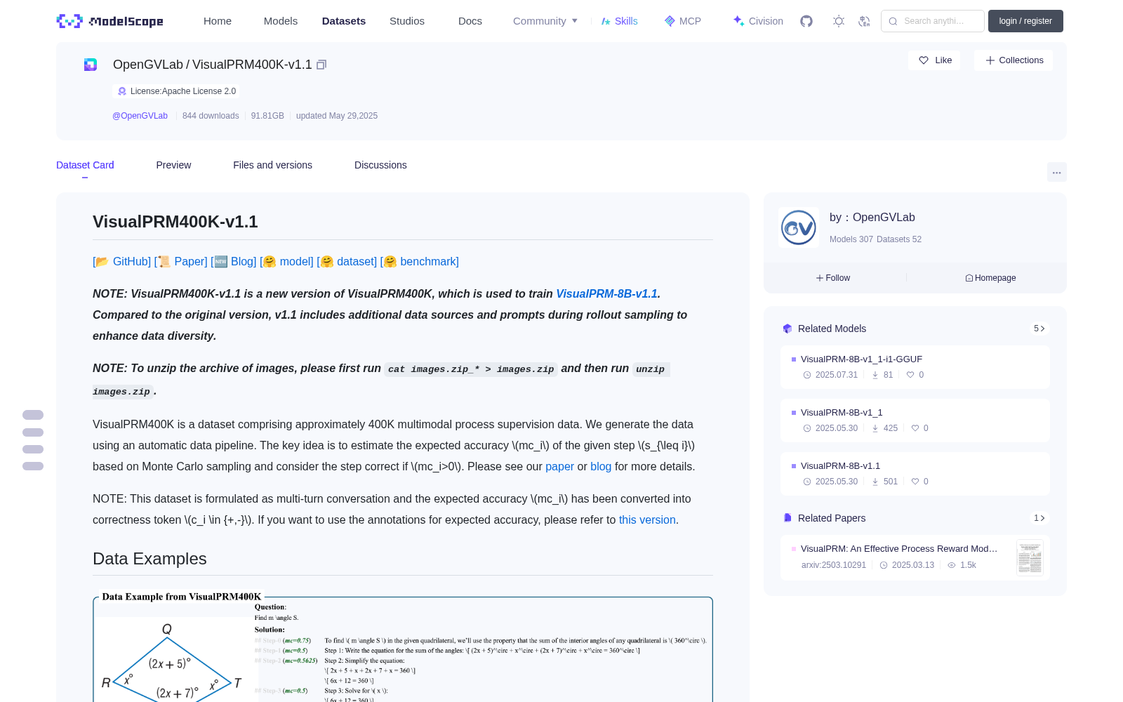
Task: Open the VisualPRM-8B-v1_1 model
Action: [x=915, y=420]
